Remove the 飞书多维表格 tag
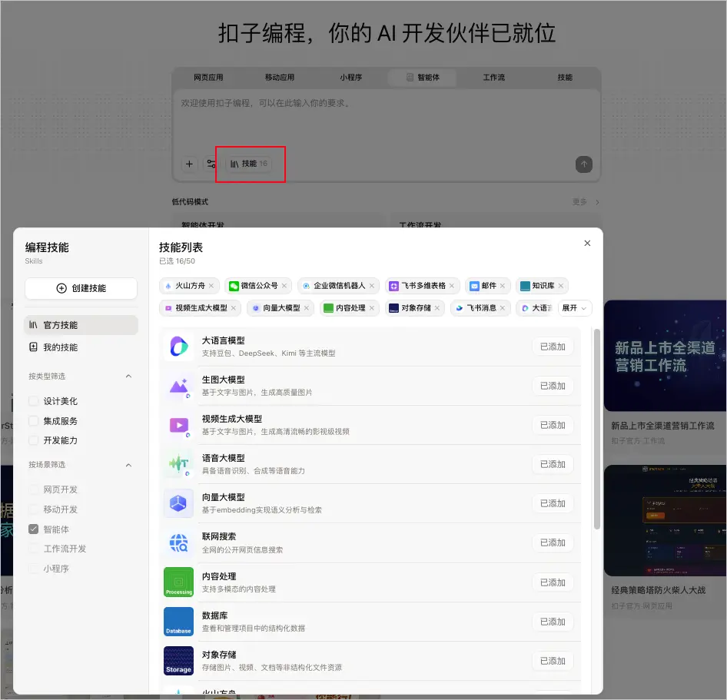Screen dimensions: 727x700 click(x=452, y=286)
